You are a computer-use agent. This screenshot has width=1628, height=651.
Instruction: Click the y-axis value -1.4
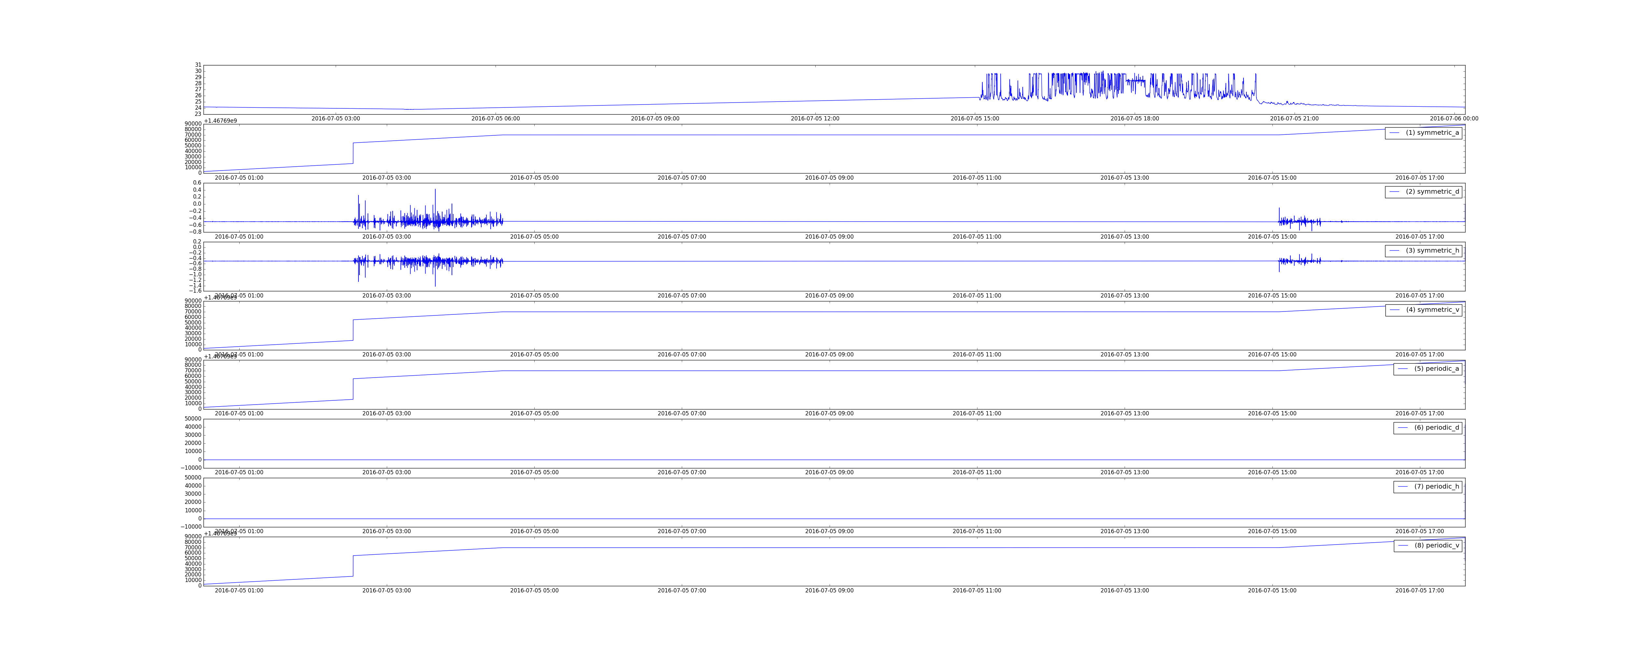point(195,286)
